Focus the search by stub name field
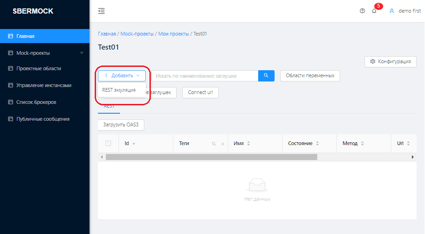 click(x=205, y=76)
